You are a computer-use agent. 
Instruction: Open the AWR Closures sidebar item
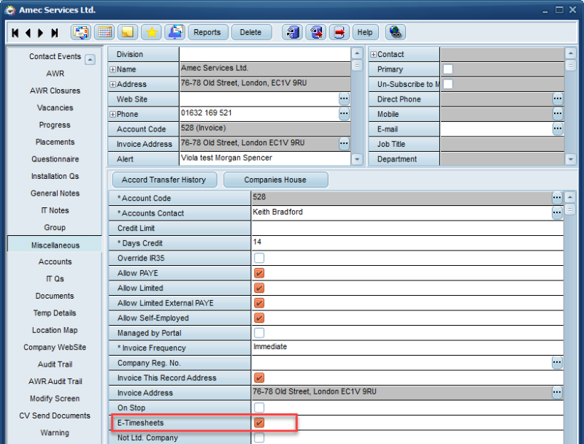[x=55, y=91]
